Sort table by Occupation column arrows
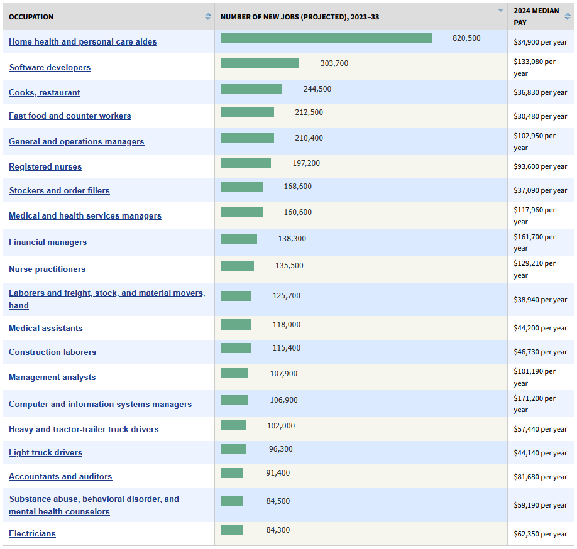 [208, 17]
